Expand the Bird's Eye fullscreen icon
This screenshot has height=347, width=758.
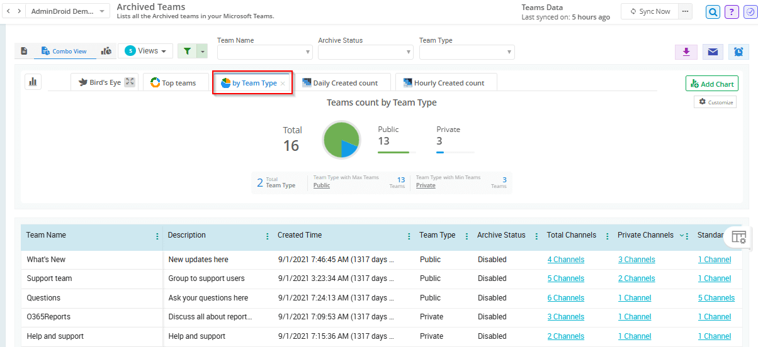(130, 82)
